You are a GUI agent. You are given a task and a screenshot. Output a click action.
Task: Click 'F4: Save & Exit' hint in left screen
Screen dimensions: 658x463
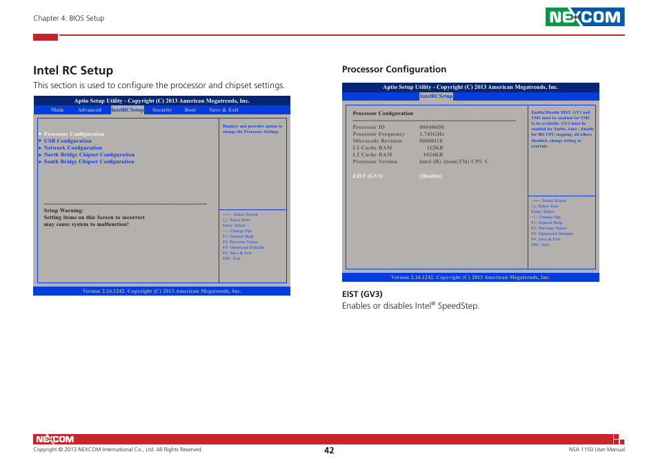pos(237,253)
